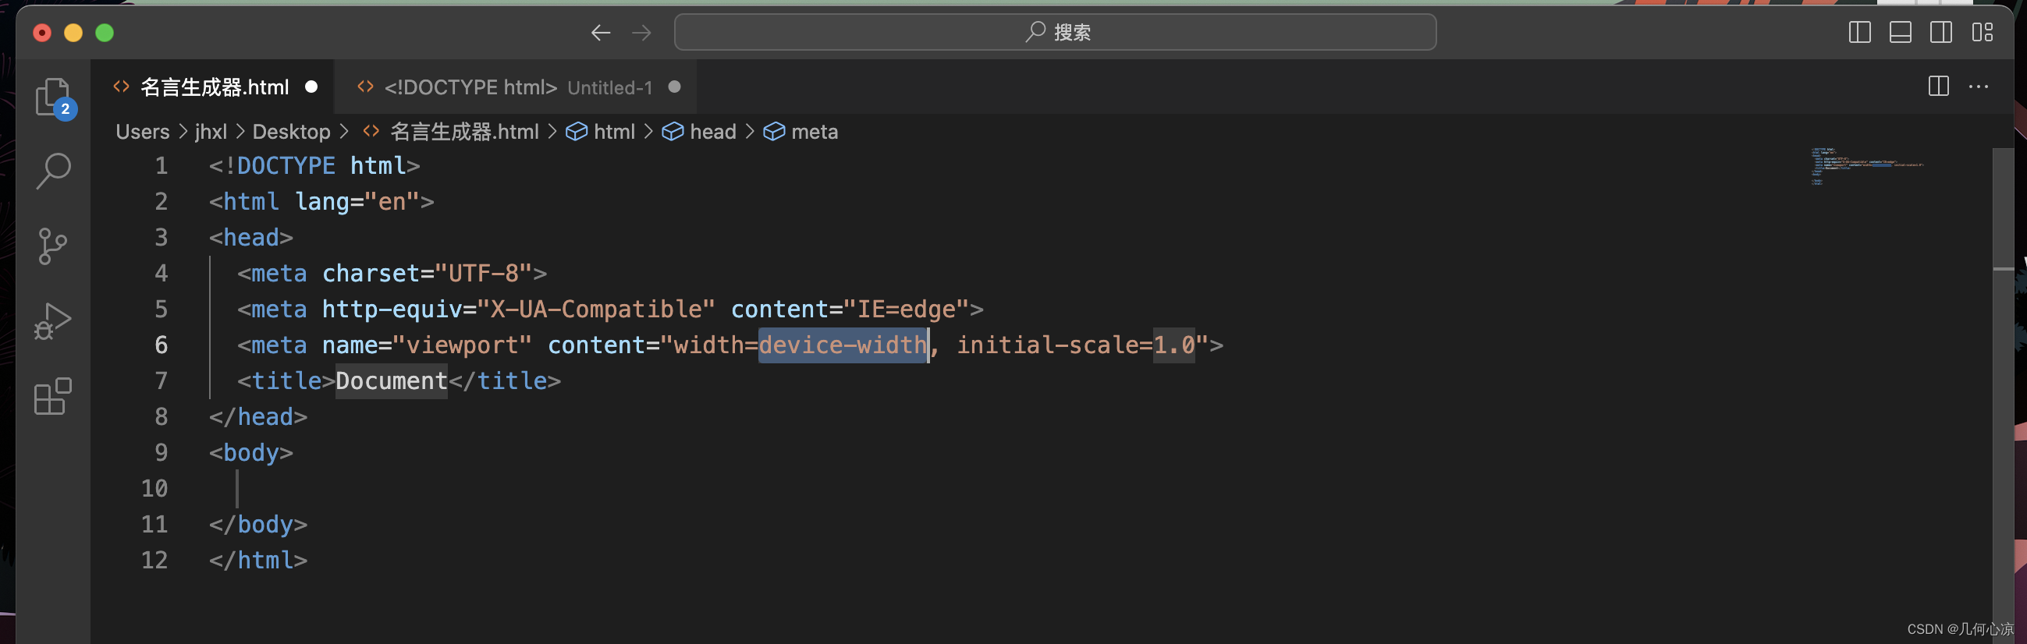Image resolution: width=2027 pixels, height=644 pixels.
Task: Open the Explorer view in activity bar
Action: (x=54, y=97)
